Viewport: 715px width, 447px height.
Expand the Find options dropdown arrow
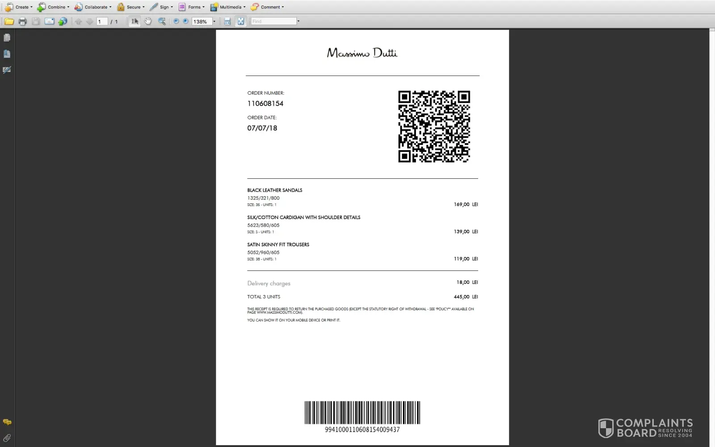[x=299, y=21]
